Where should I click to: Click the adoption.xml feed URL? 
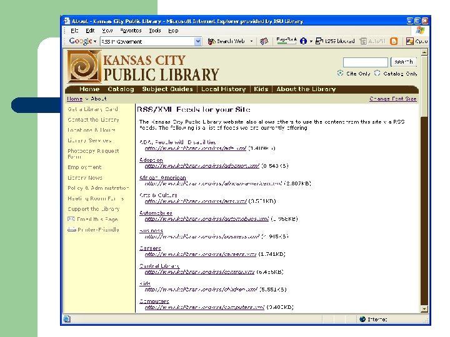tap(202, 166)
